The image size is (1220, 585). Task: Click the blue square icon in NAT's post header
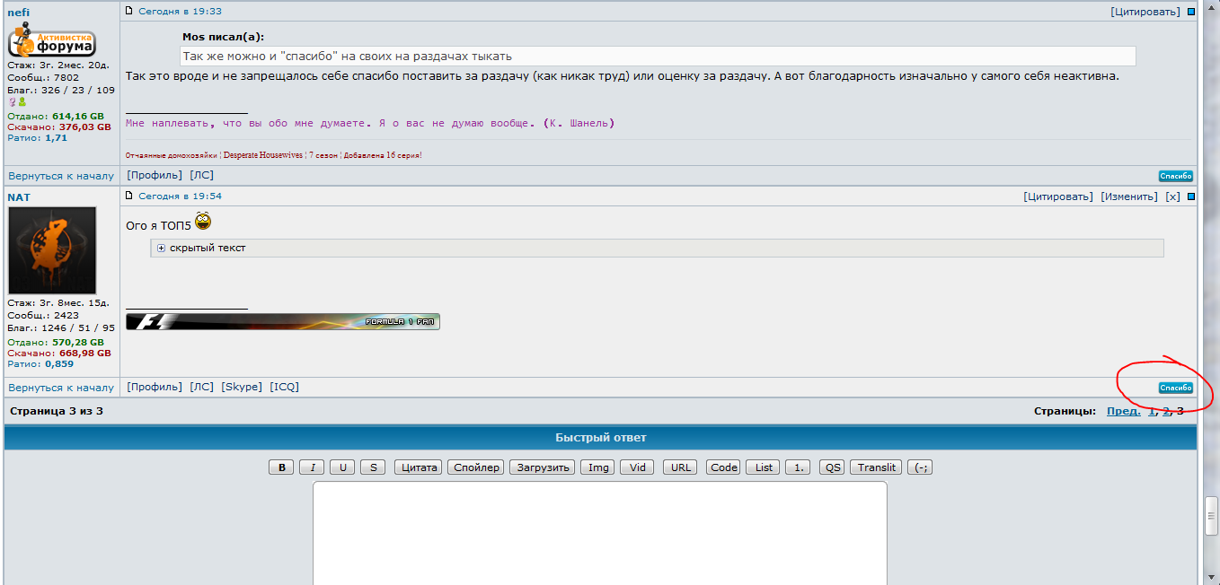point(1191,196)
